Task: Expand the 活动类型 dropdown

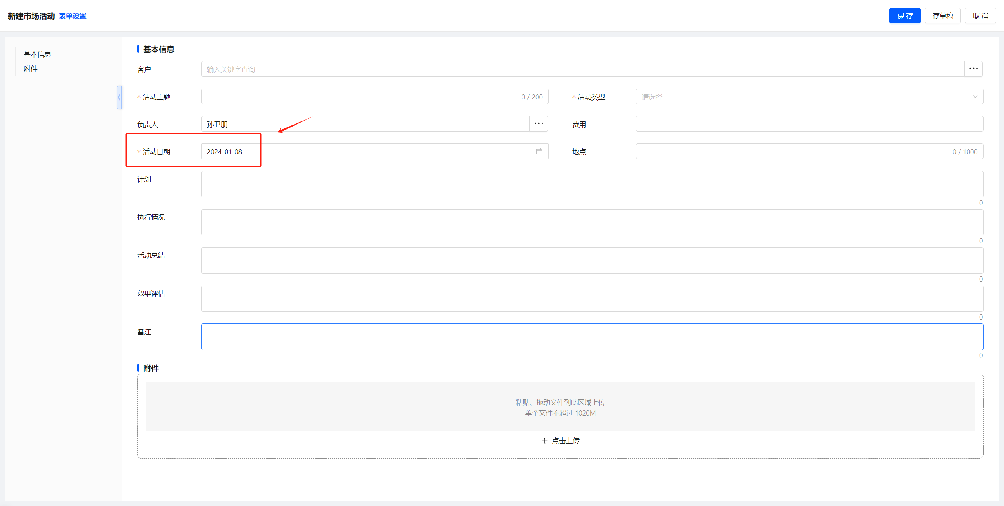Action: tap(804, 97)
